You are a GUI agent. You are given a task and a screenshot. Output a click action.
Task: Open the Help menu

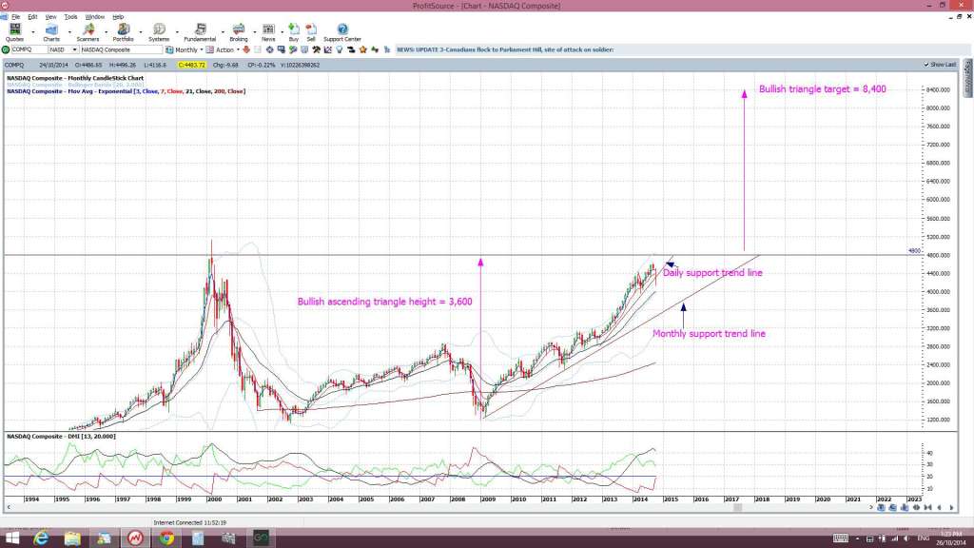tap(118, 17)
